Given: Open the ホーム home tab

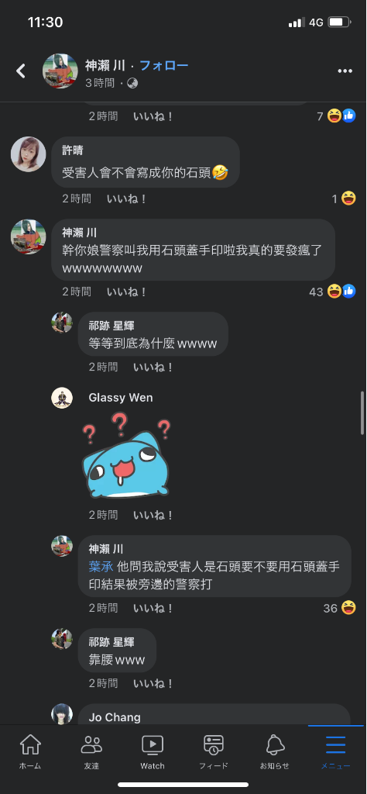Looking at the screenshot, I should 30,752.
